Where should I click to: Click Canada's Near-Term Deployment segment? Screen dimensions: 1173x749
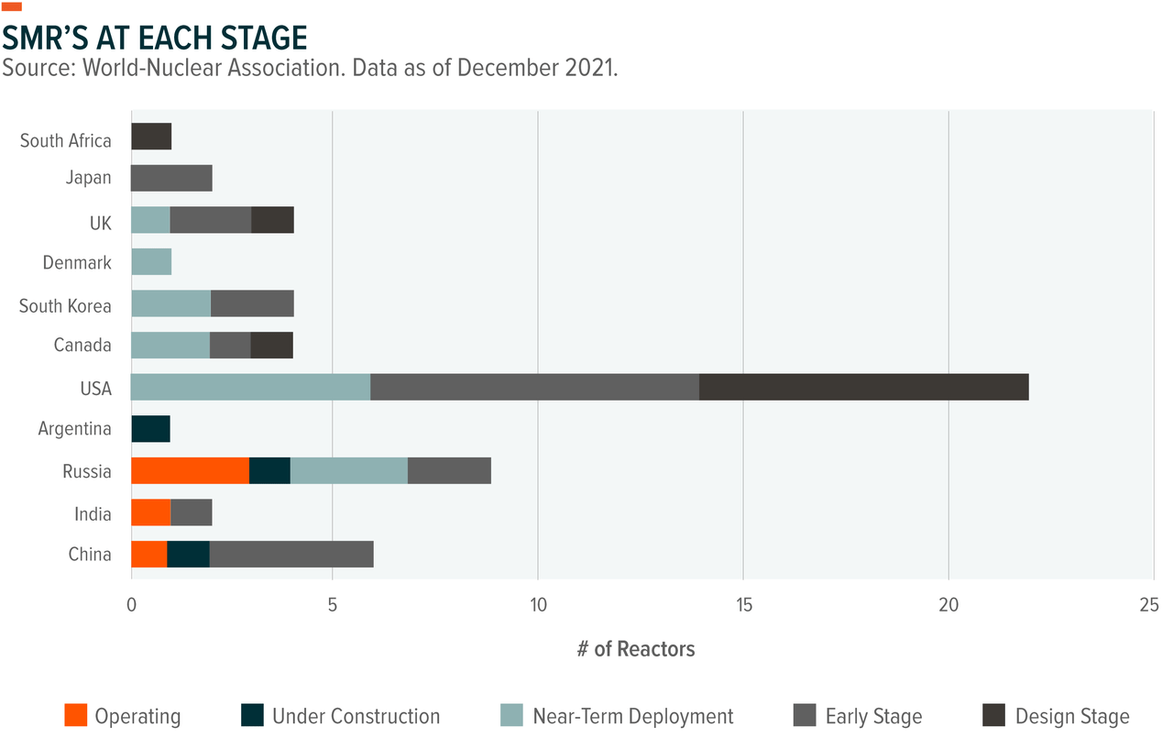pyautogui.click(x=170, y=345)
